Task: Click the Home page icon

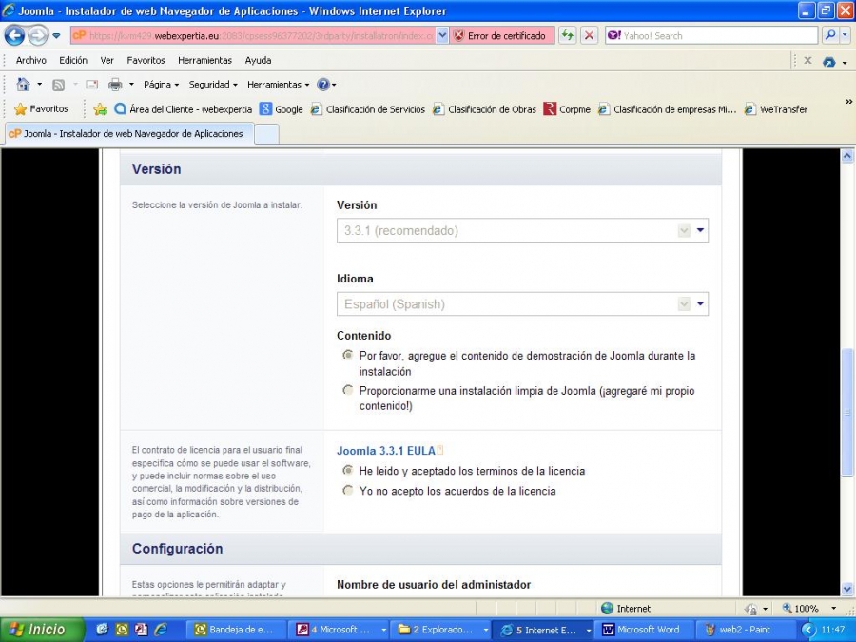Action: pos(23,85)
